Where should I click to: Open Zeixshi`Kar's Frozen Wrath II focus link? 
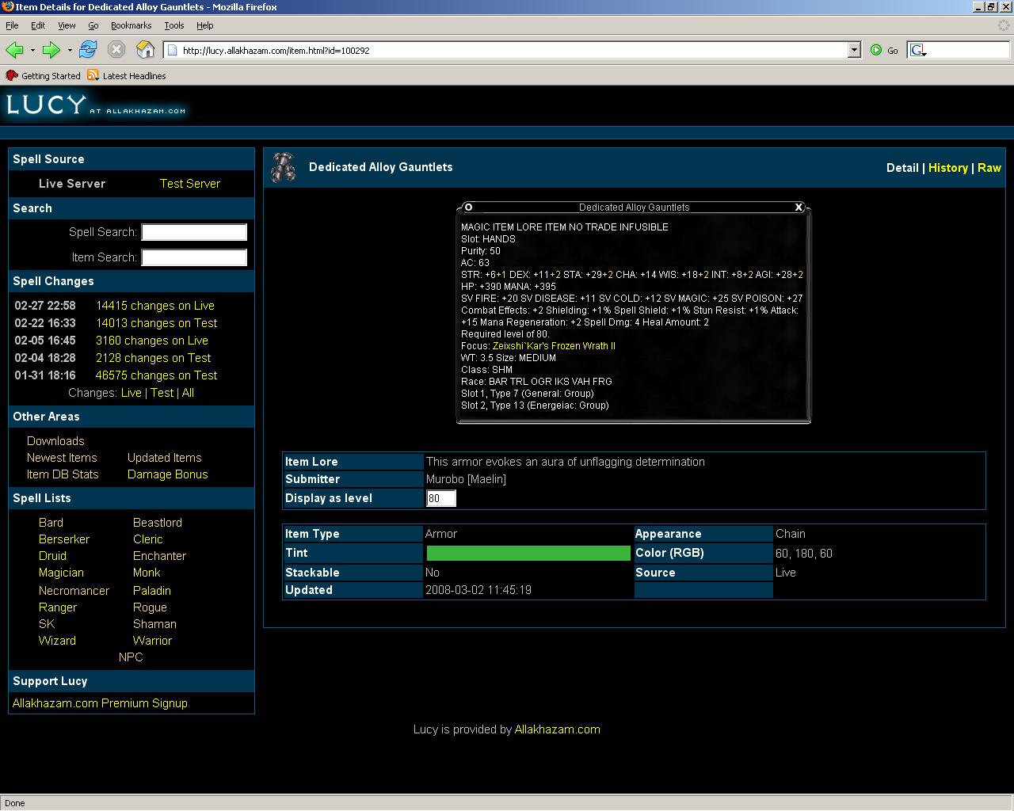(554, 346)
